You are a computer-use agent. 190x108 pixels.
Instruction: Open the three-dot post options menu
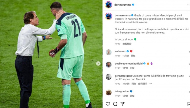click(188, 5)
